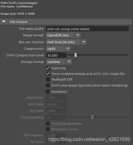Screen dimensions: 133x145
Task: Click the File name untitled.exr text
Action: click(17, 7)
